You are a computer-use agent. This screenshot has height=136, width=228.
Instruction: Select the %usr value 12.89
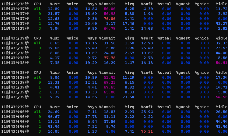[x=54, y=9]
